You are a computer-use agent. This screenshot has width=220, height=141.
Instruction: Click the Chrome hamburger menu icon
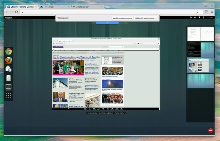pyautogui.click(x=212, y=12)
